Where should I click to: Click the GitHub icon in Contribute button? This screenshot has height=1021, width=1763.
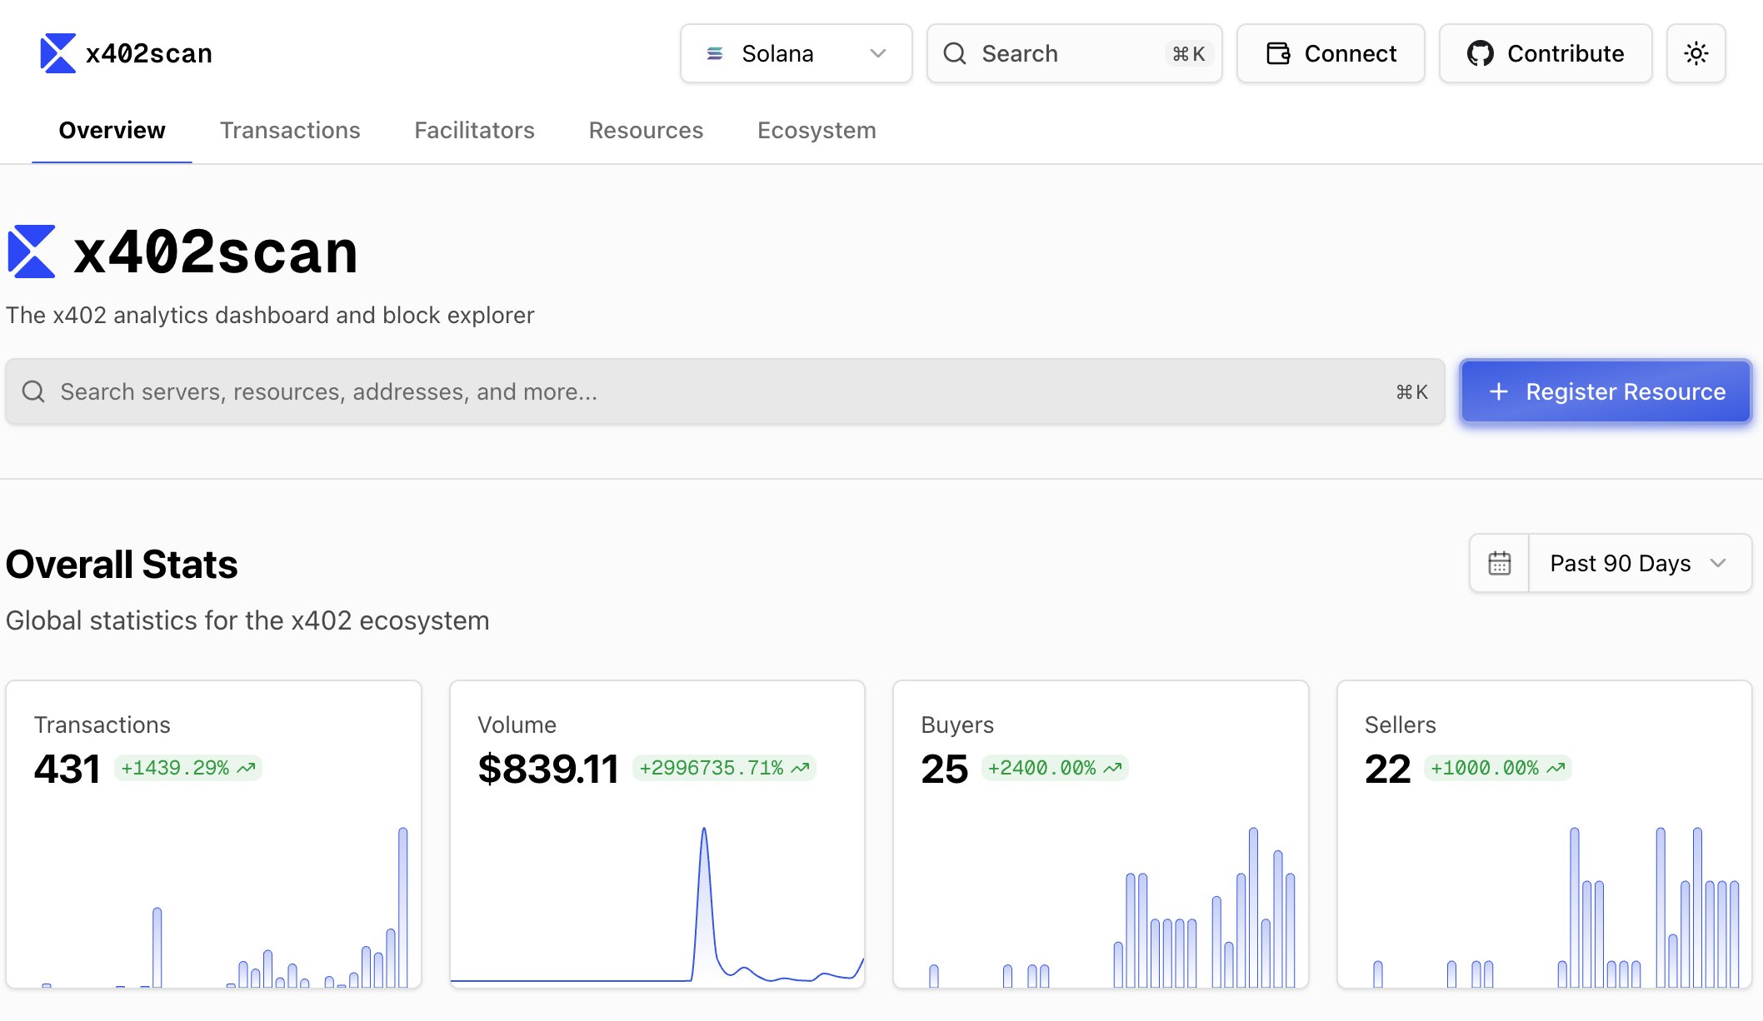click(x=1480, y=53)
